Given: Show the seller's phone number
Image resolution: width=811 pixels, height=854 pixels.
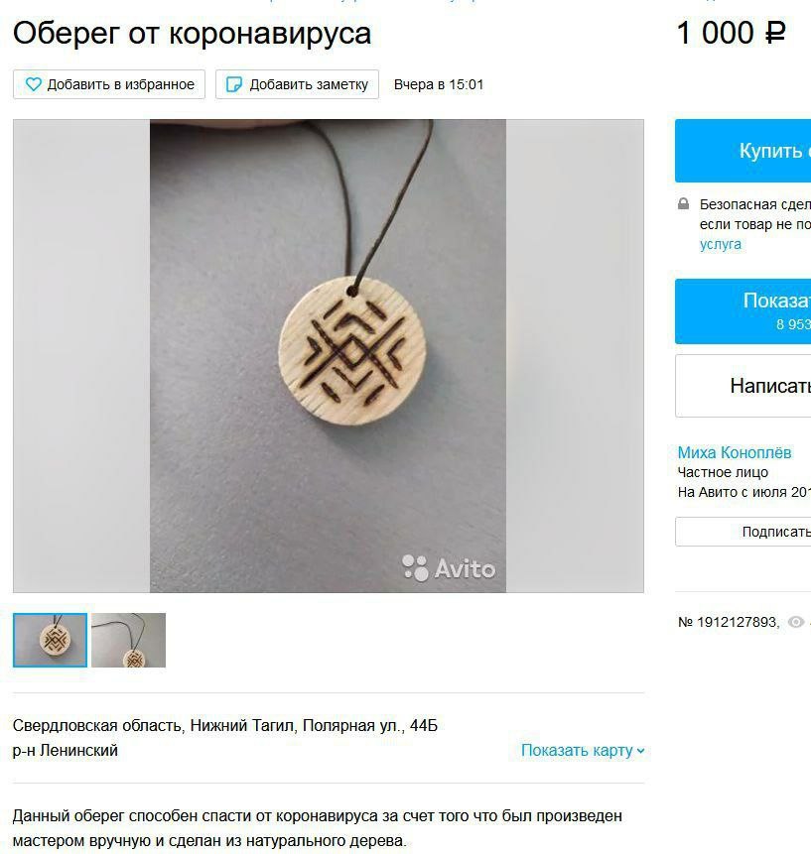Looking at the screenshot, I should [x=743, y=311].
